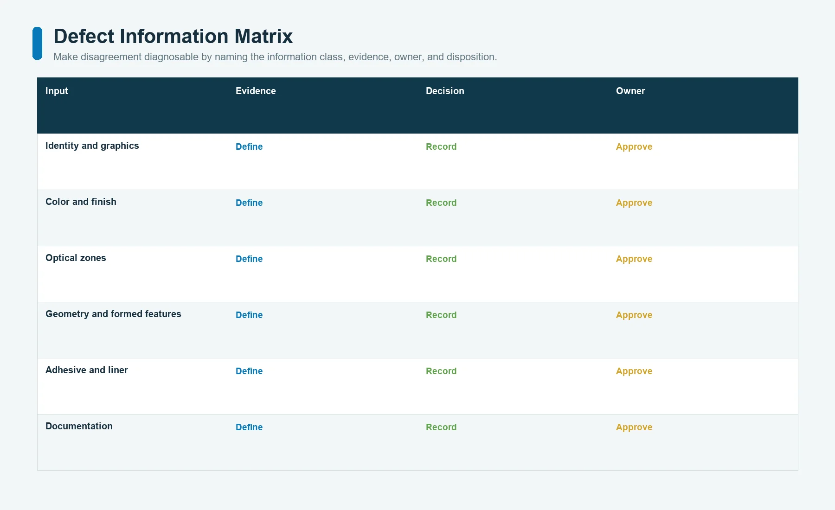Click the Documentation row label
The height and width of the screenshot is (510, 835).
click(79, 426)
